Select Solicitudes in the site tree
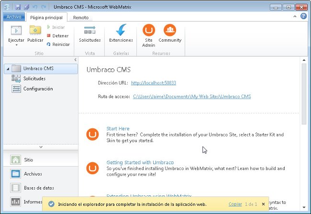 click(34, 79)
